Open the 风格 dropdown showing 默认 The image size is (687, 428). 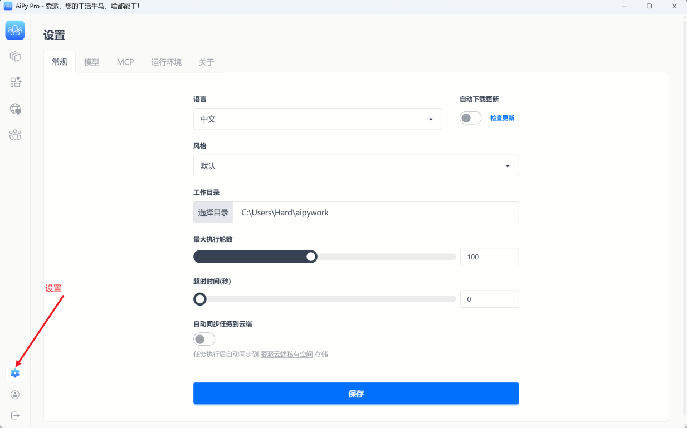pyautogui.click(x=355, y=166)
